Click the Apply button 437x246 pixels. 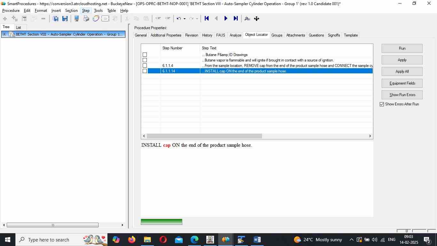pyautogui.click(x=402, y=60)
